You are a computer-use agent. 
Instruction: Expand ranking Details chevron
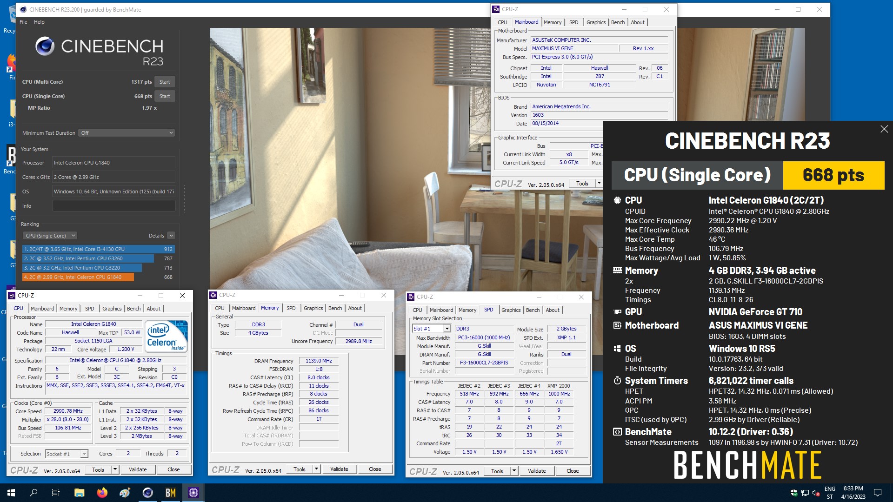171,236
